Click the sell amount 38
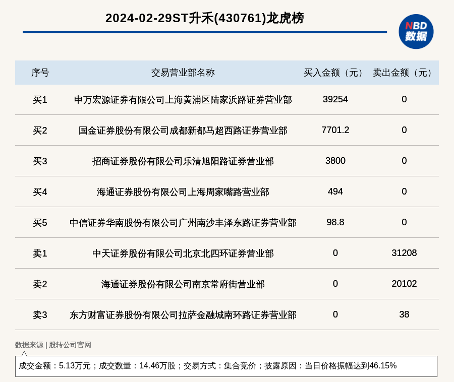454x382 pixels. [404, 314]
